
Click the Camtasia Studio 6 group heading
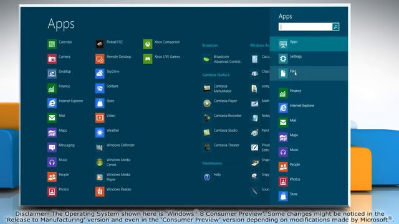coord(216,75)
